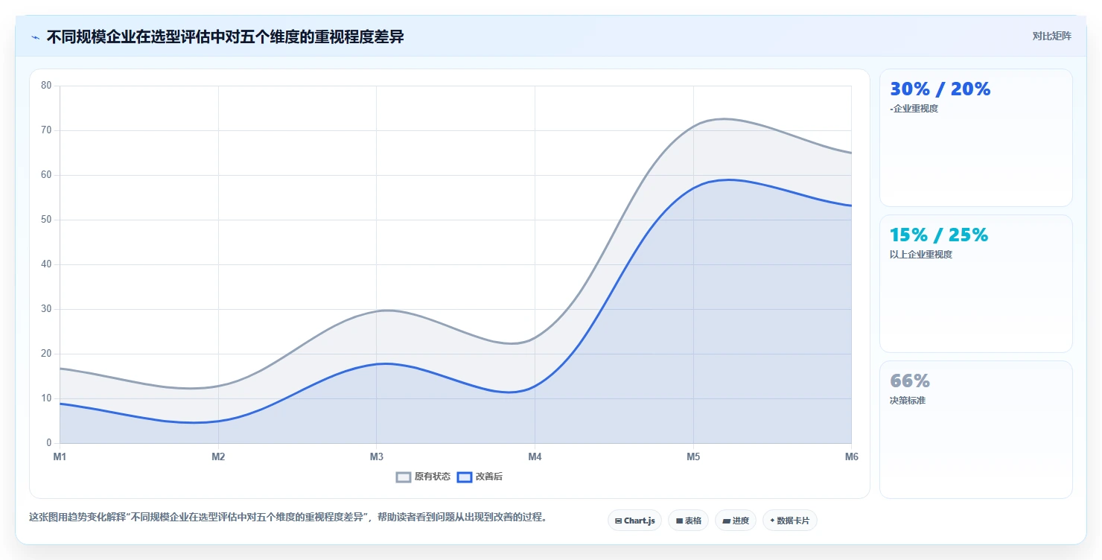Click the y-axis tick label 70

coord(46,130)
